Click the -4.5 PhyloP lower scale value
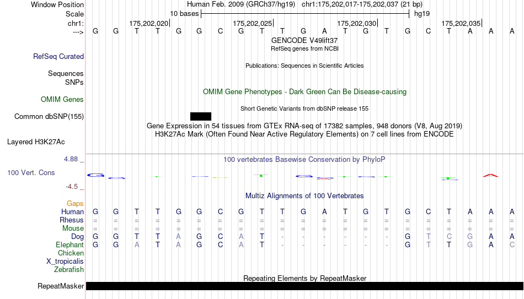This screenshot has height=299, width=524. click(72, 187)
